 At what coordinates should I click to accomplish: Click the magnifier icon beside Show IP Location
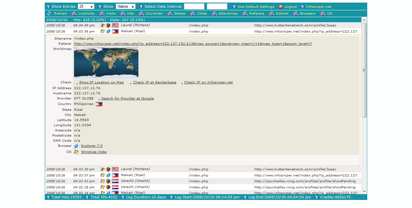(76, 82)
